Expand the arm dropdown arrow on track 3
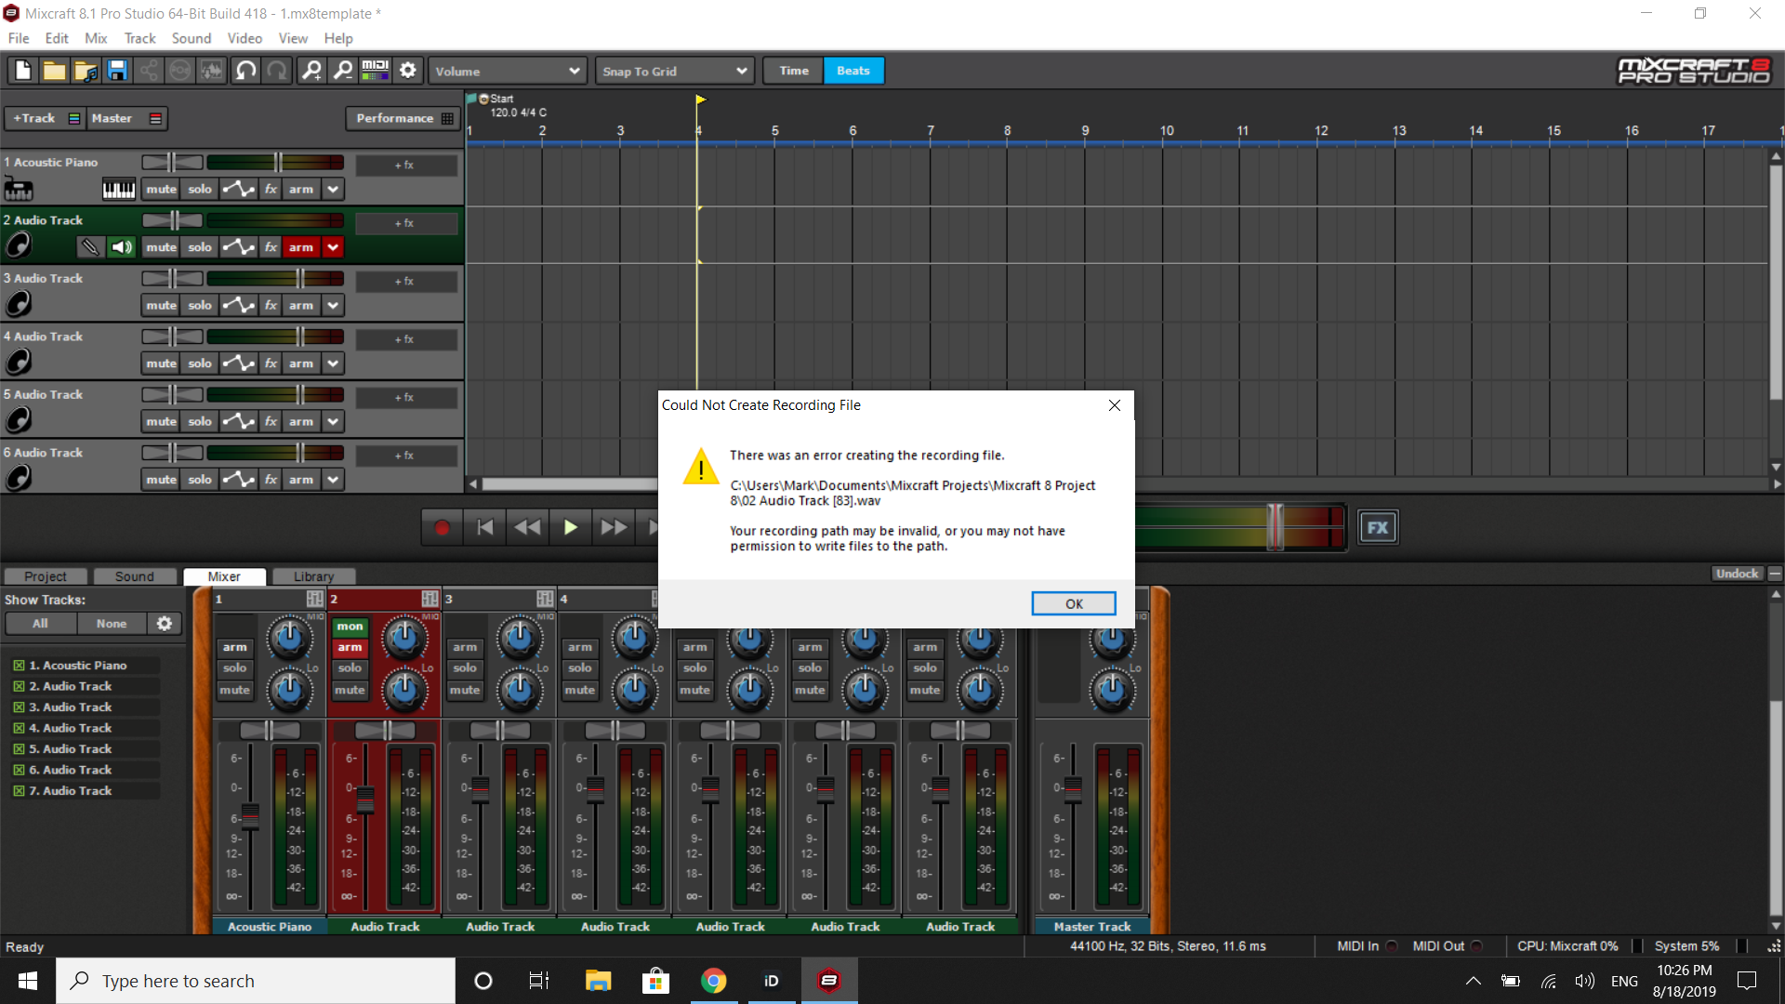 pyautogui.click(x=333, y=306)
